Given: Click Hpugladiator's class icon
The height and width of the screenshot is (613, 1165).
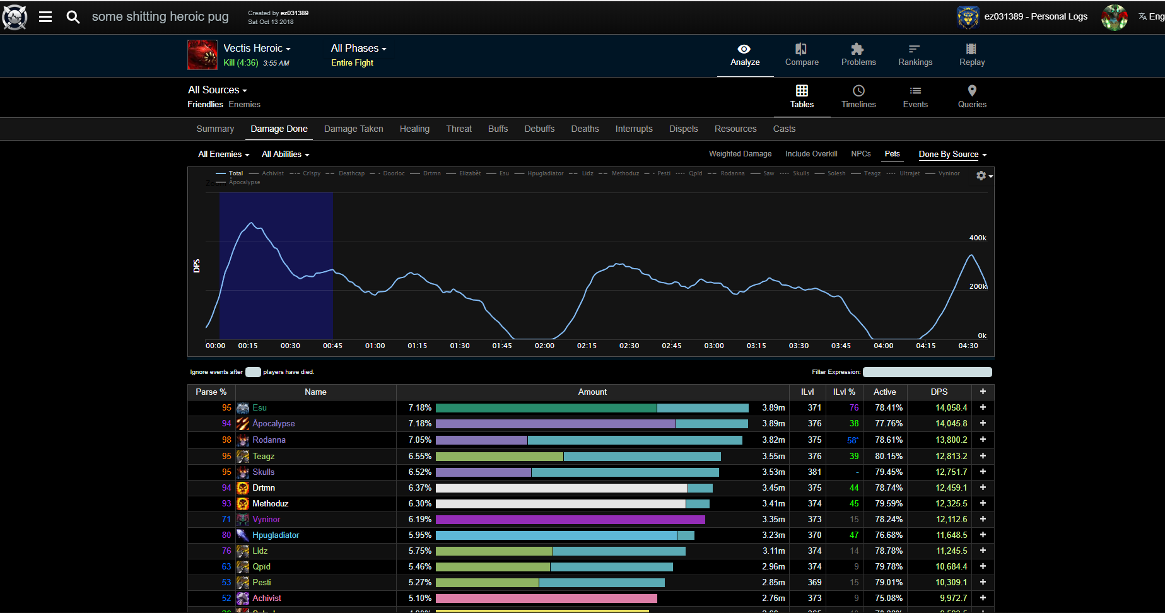Looking at the screenshot, I should coord(243,535).
